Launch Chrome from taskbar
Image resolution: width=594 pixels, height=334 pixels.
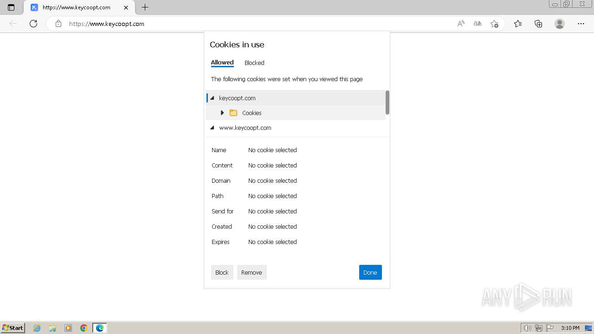coord(84,328)
